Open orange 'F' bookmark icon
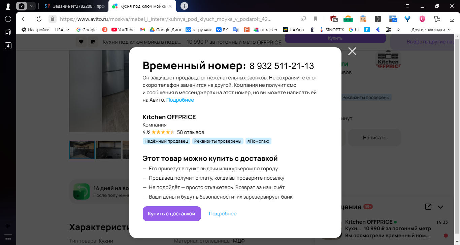The width and height of the screenshot is (460, 245). coord(247,30)
